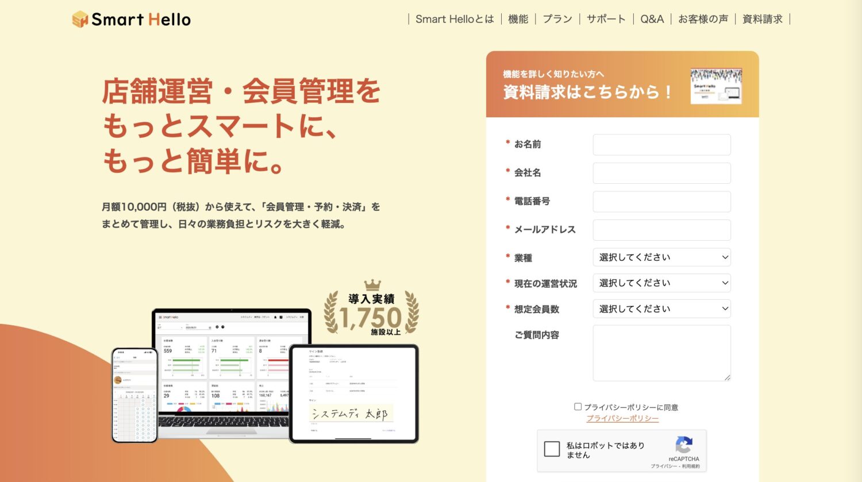Tick the 私はロボットではありません checkbox

tap(552, 449)
